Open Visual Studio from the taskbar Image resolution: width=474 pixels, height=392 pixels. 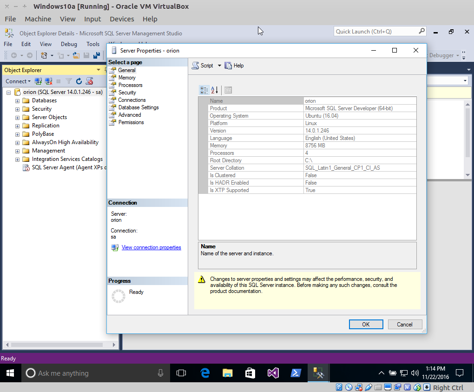coord(273,373)
